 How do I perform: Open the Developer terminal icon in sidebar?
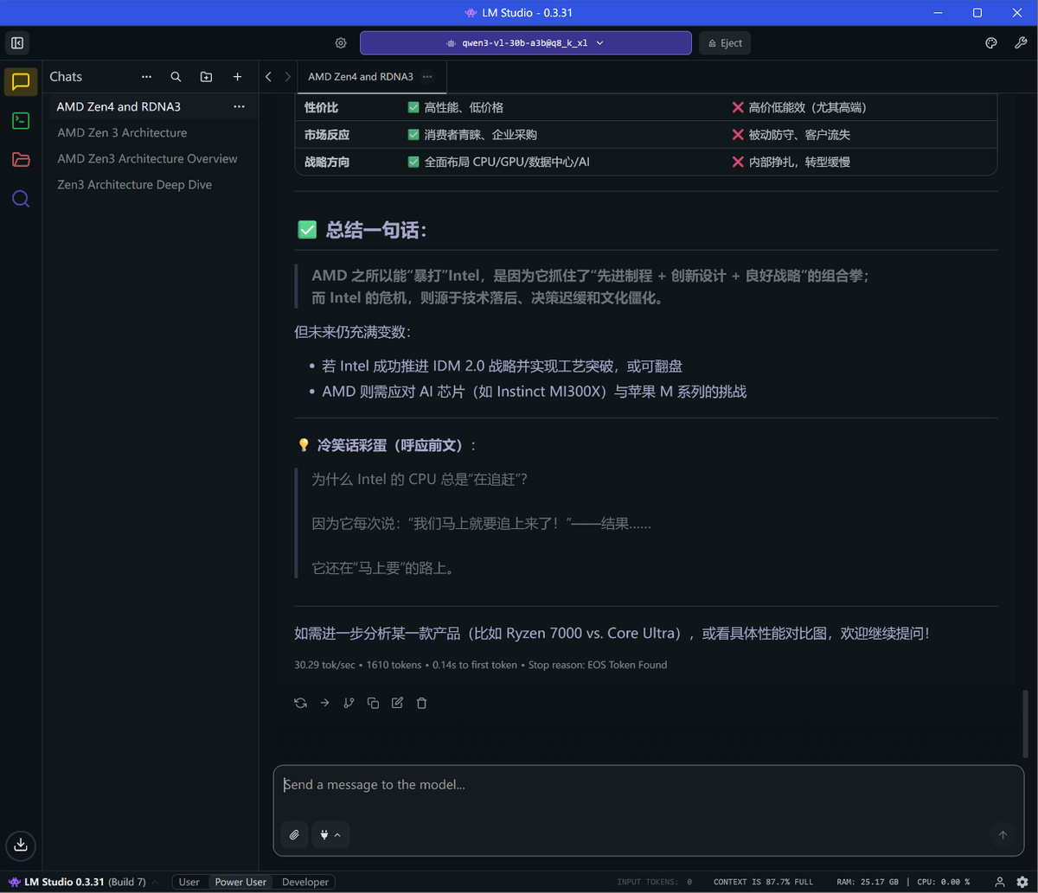coord(21,121)
